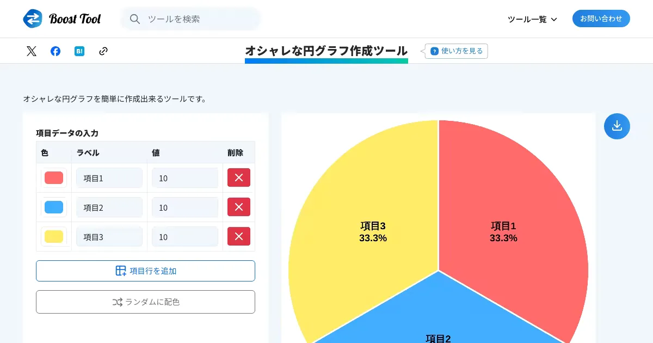The width and height of the screenshot is (653, 343).
Task: Open the red color swatch for 項目1
Action: tap(54, 178)
